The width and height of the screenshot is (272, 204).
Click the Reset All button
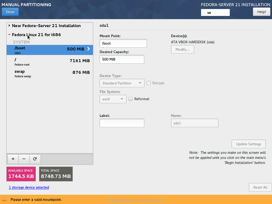(x=260, y=187)
